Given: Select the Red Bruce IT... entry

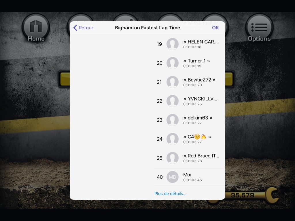Looking at the screenshot, I should pyautogui.click(x=190, y=158).
